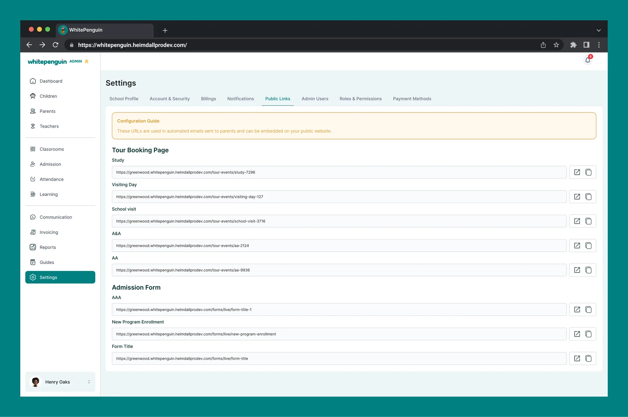Open Invoicing from the sidebar
Screen dimensions: 628x417
tap(60, 232)
